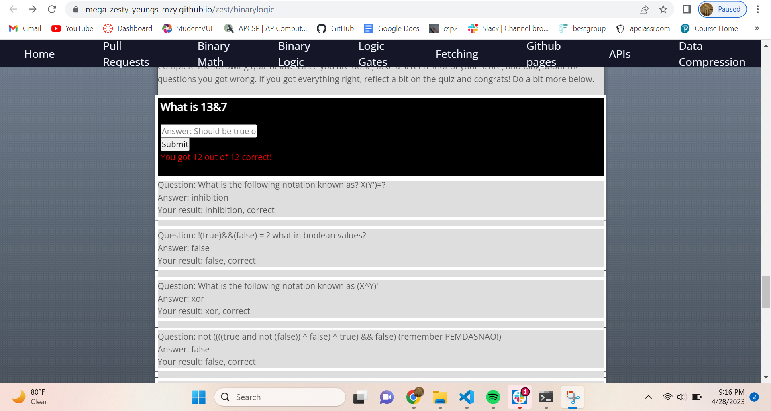
Task: Open the YouTube bookmark
Action: [x=72, y=28]
